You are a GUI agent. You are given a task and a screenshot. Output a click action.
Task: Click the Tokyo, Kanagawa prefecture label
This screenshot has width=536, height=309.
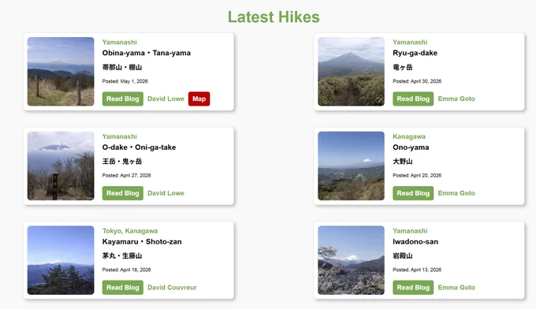[x=130, y=231]
